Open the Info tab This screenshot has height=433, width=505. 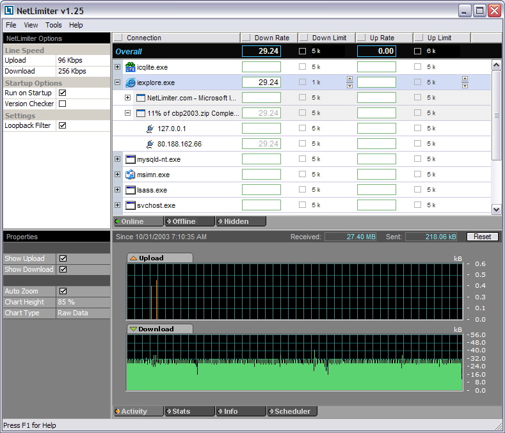(x=241, y=411)
